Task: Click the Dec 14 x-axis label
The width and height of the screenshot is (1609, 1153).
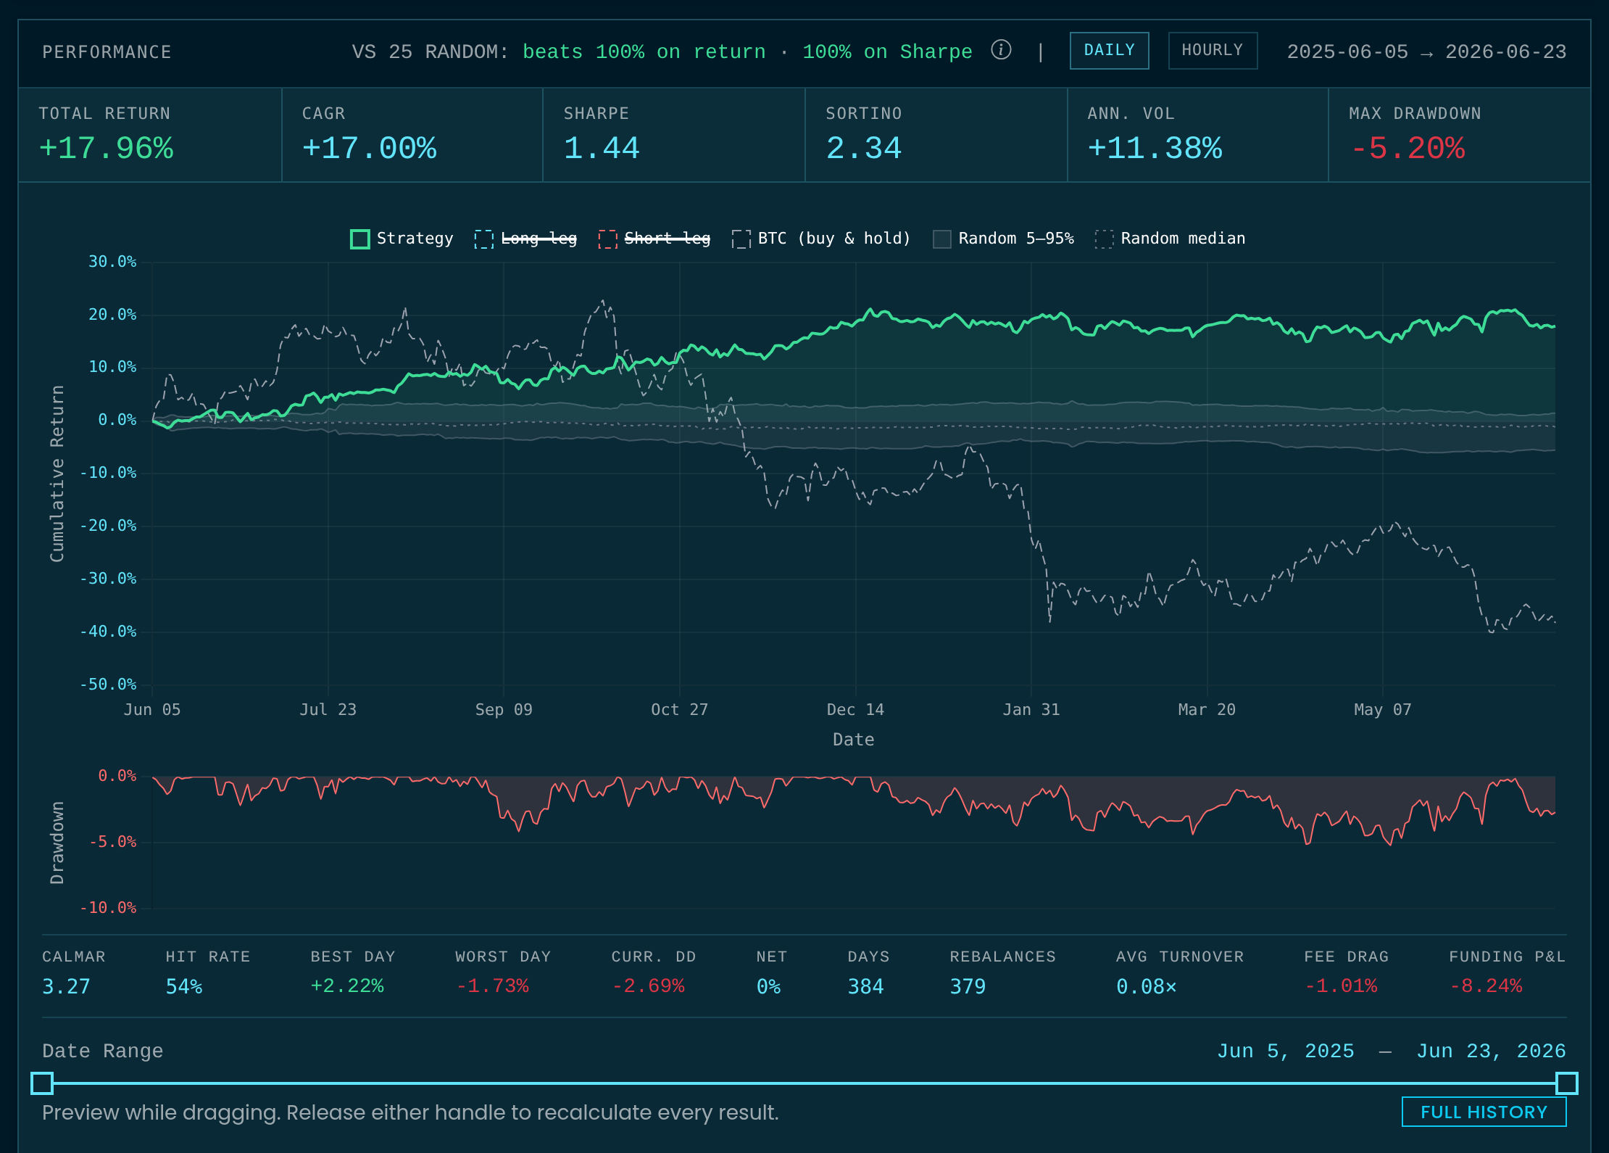Action: click(x=855, y=710)
